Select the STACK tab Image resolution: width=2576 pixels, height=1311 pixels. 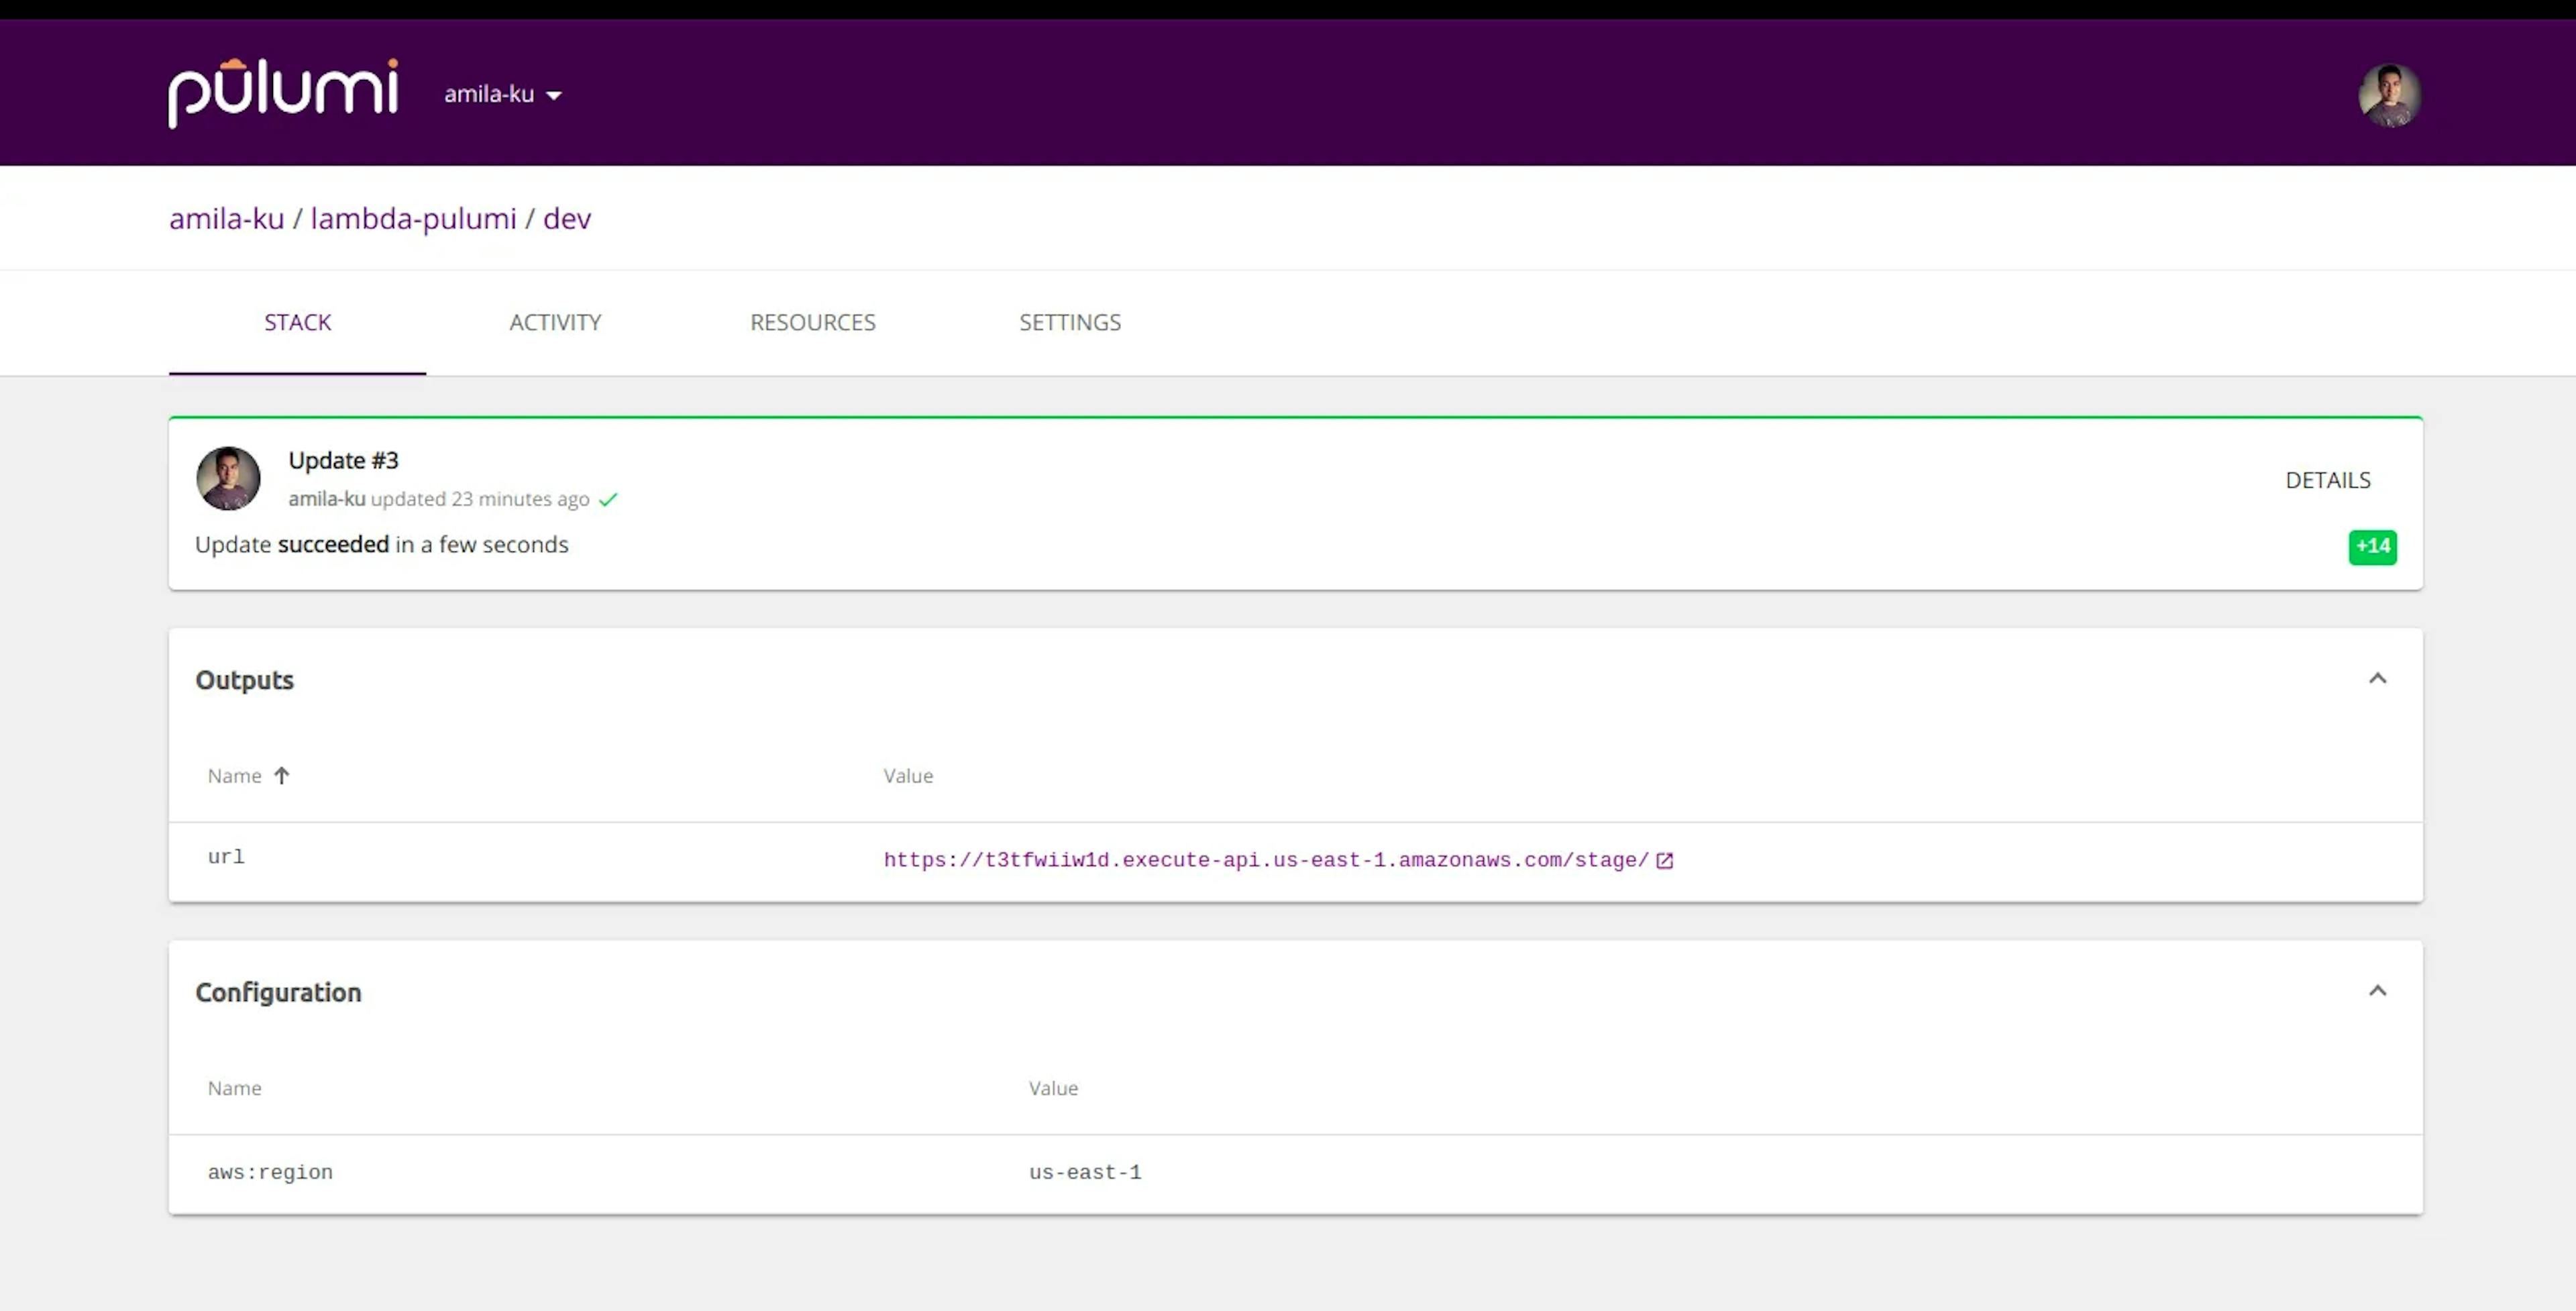297,322
